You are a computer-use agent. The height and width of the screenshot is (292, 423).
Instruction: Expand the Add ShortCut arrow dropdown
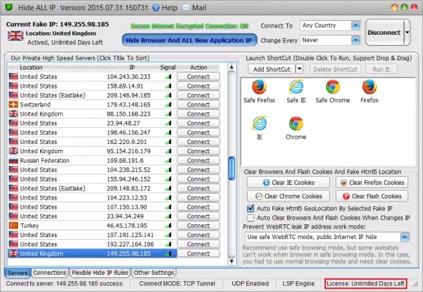click(299, 69)
